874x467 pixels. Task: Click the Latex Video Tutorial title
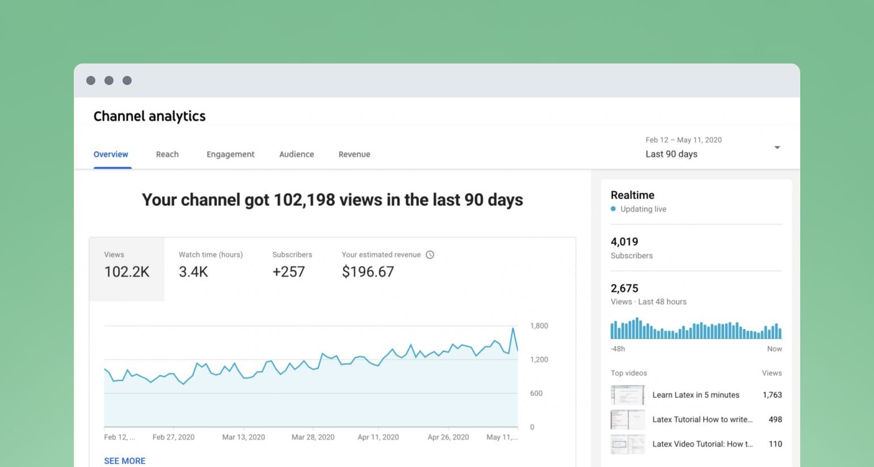703,444
